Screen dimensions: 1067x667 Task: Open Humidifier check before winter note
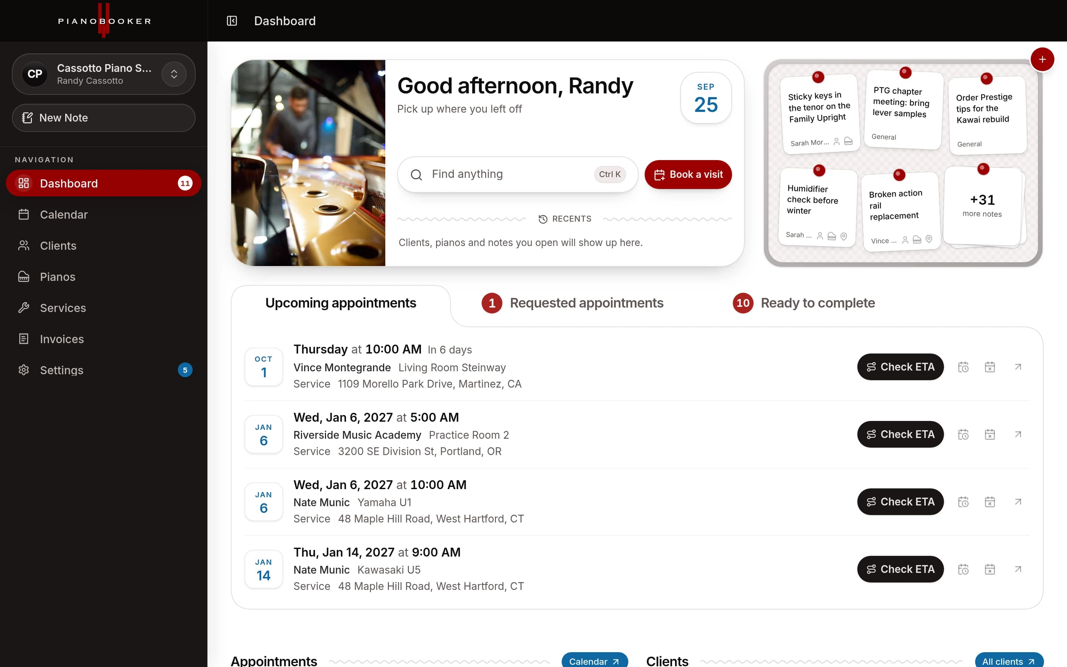818,208
